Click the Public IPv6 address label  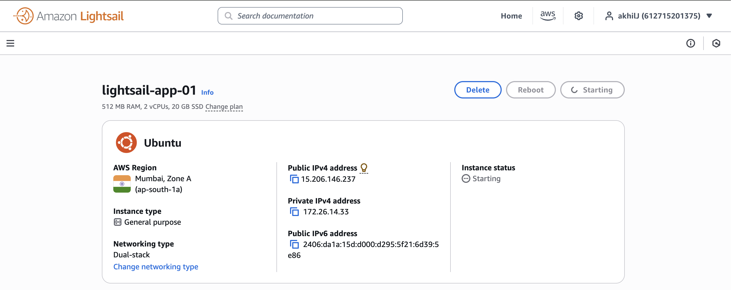(322, 233)
